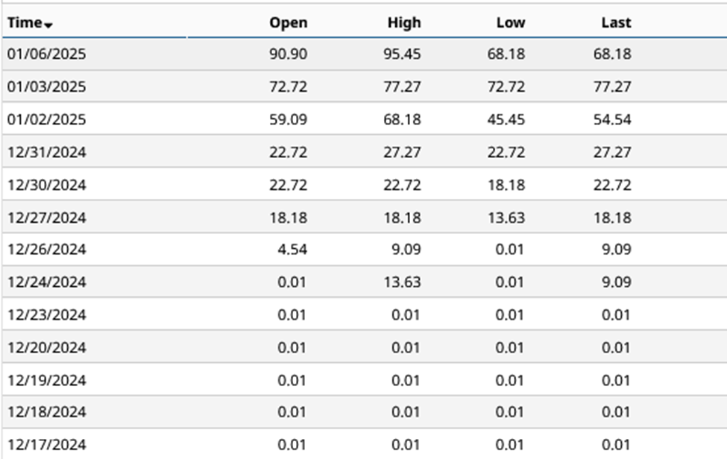Click High value 95.45

tap(403, 54)
